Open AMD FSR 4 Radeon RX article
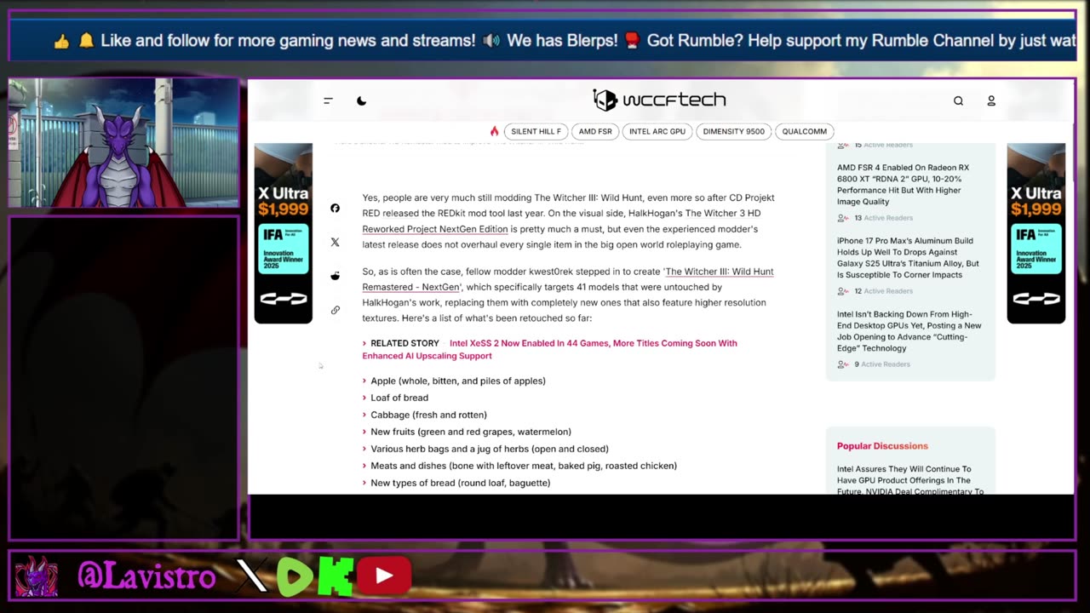This screenshot has width=1090, height=613. (x=903, y=185)
